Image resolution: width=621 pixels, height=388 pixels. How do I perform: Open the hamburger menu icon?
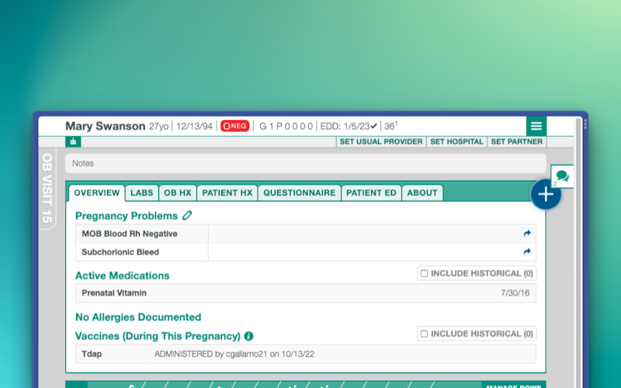point(536,126)
